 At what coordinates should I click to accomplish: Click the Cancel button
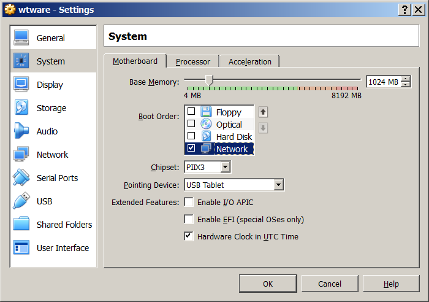330,284
